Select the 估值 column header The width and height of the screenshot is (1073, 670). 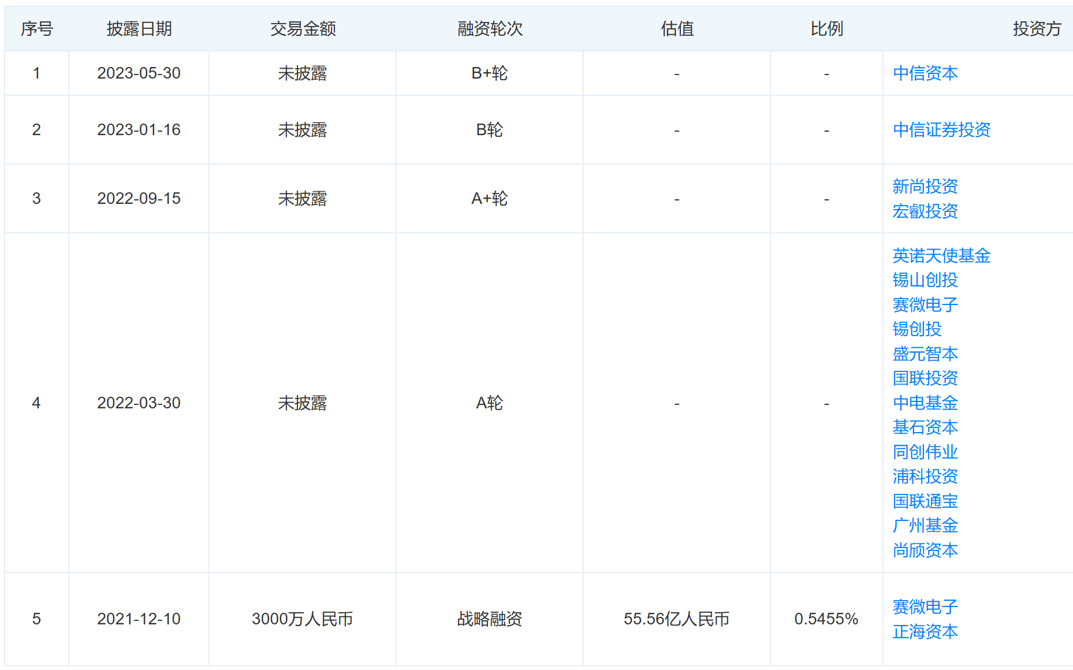pos(677,29)
